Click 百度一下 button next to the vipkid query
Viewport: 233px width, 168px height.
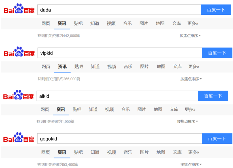click(x=217, y=53)
